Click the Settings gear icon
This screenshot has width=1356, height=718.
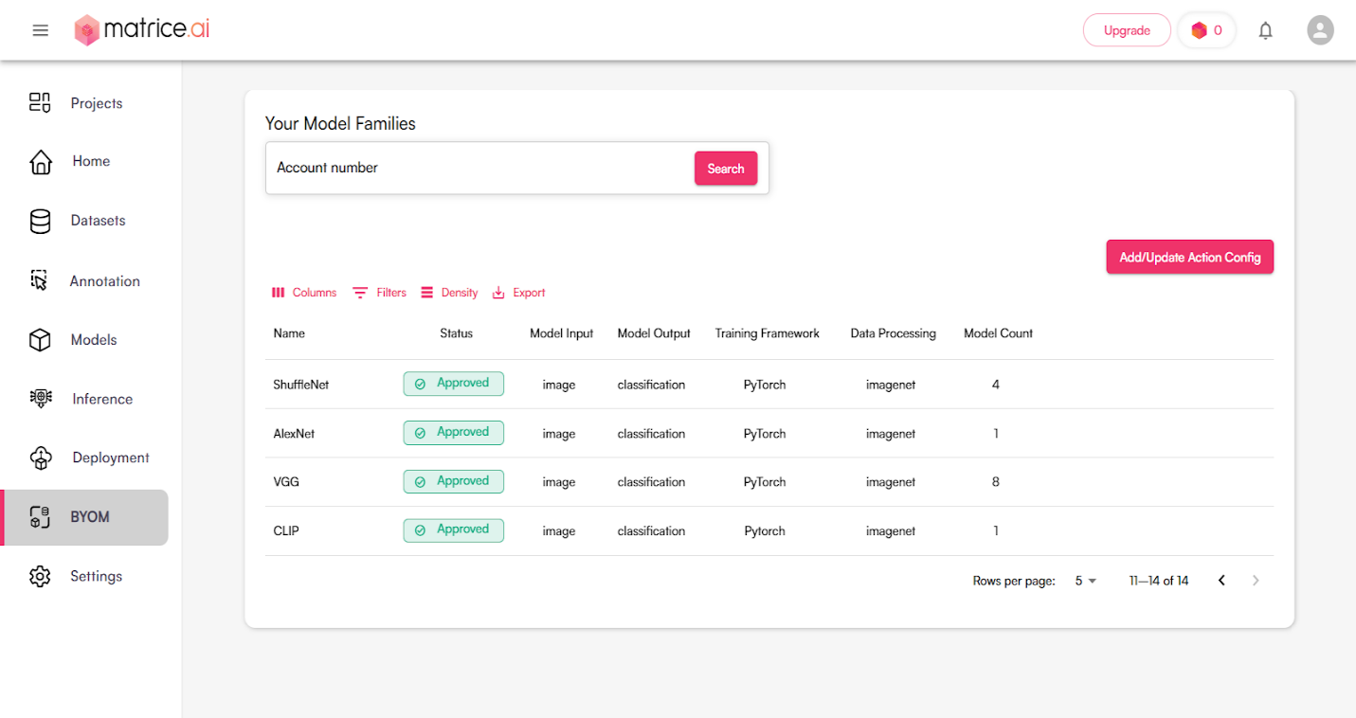(x=40, y=576)
